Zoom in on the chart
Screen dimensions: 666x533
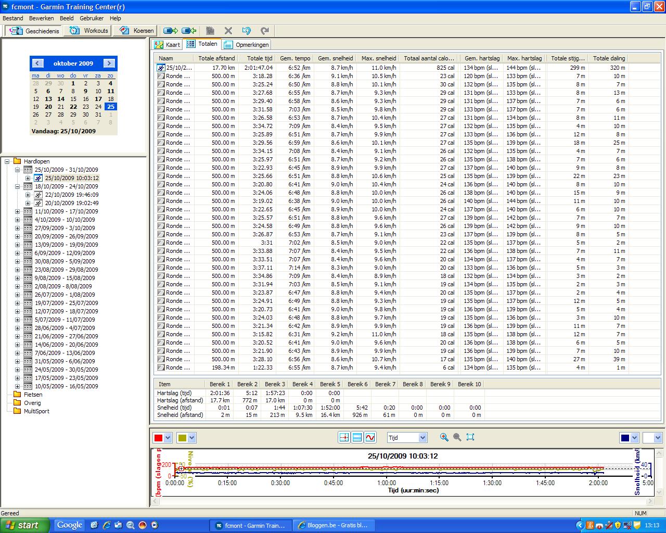(x=444, y=437)
